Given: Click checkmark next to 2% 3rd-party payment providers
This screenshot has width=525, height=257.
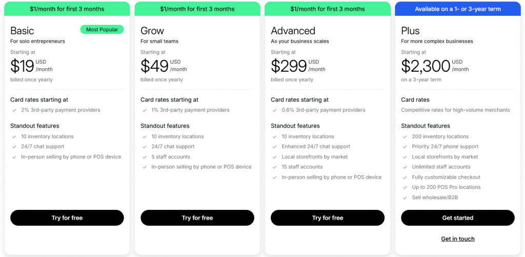Looking at the screenshot, I should (x=13, y=110).
